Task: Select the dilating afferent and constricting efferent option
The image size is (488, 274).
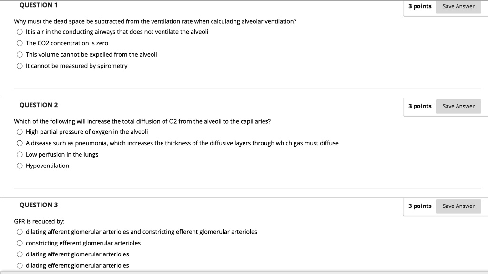Action: pos(20,232)
